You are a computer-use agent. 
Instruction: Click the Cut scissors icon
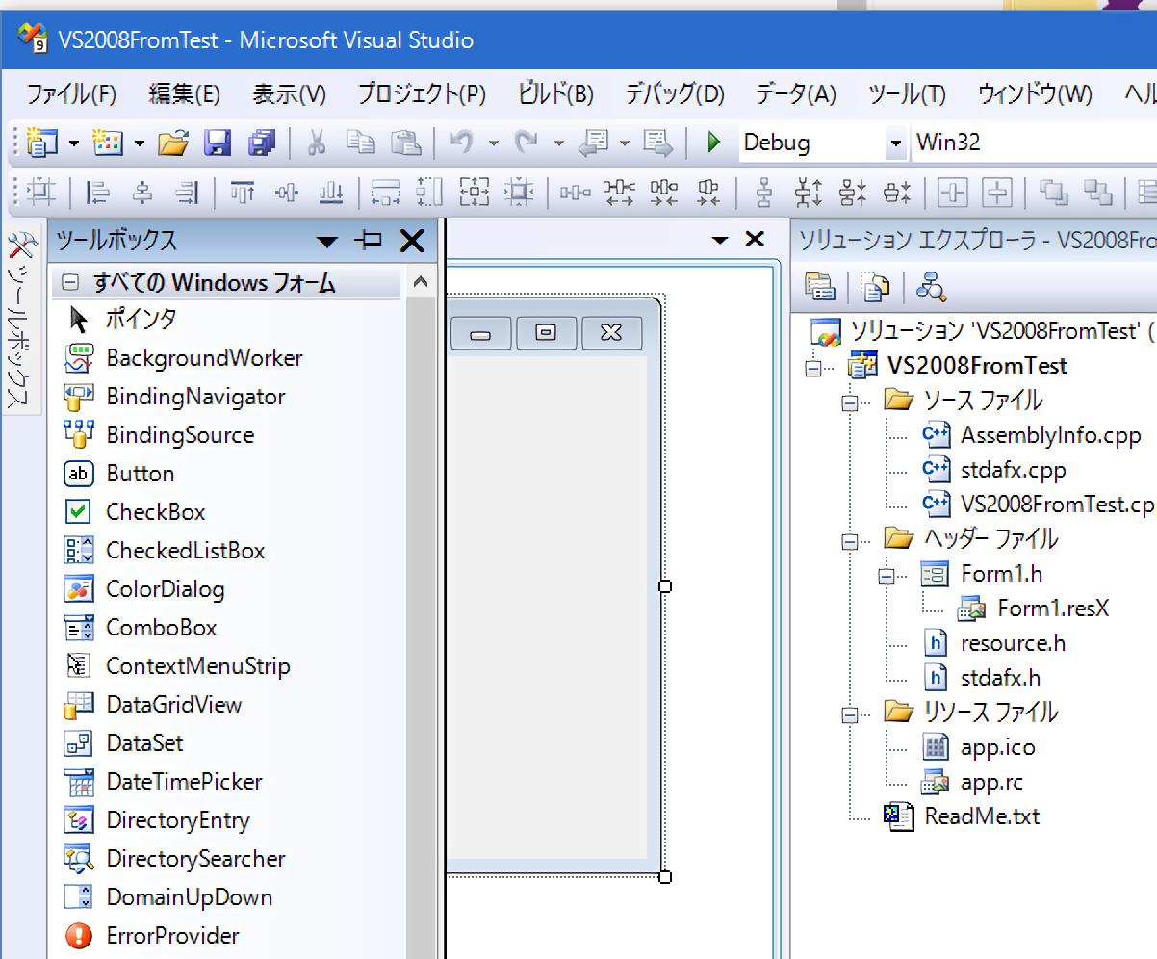click(316, 143)
